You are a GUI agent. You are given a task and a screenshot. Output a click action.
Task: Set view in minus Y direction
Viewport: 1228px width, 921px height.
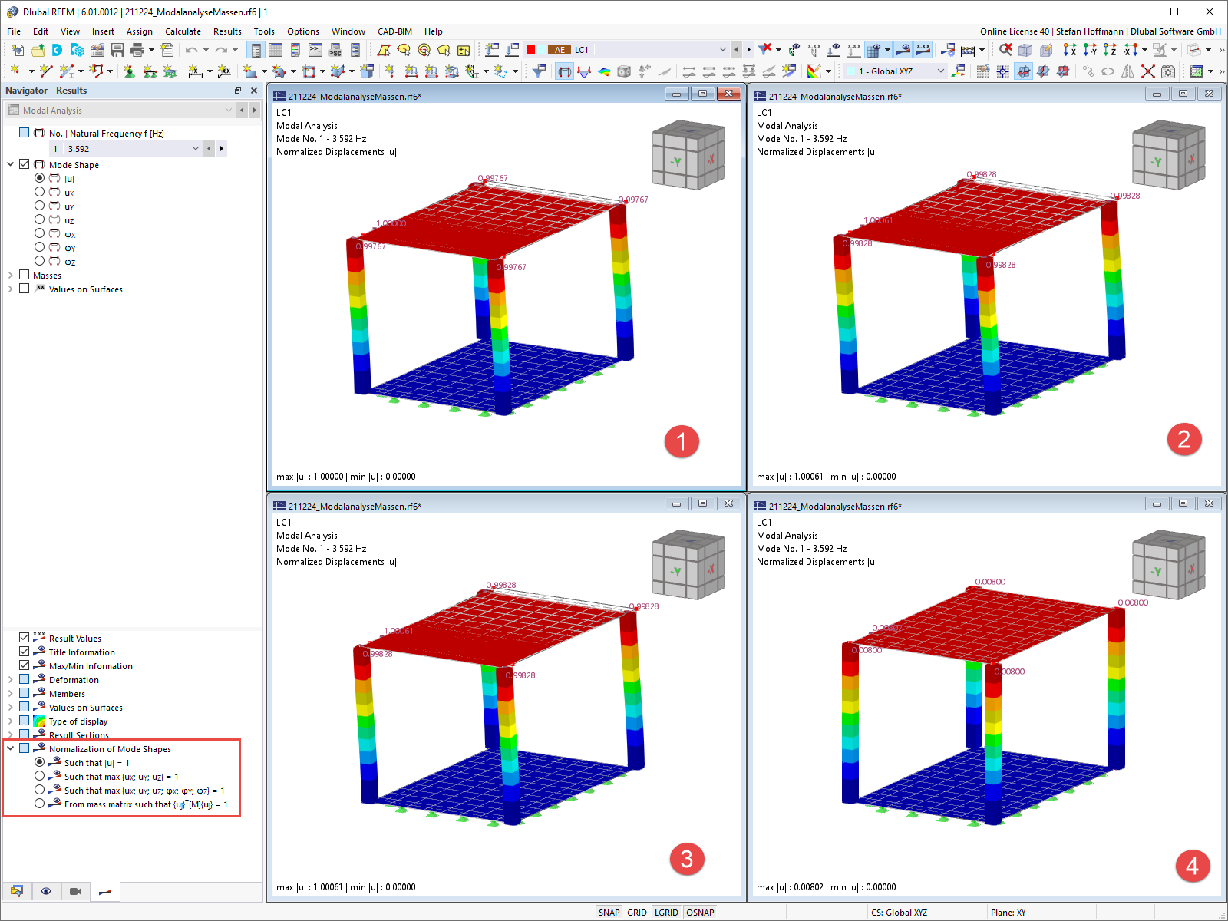pos(1089,50)
